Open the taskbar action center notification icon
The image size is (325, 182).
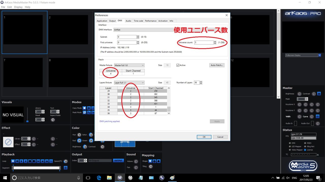(318, 178)
